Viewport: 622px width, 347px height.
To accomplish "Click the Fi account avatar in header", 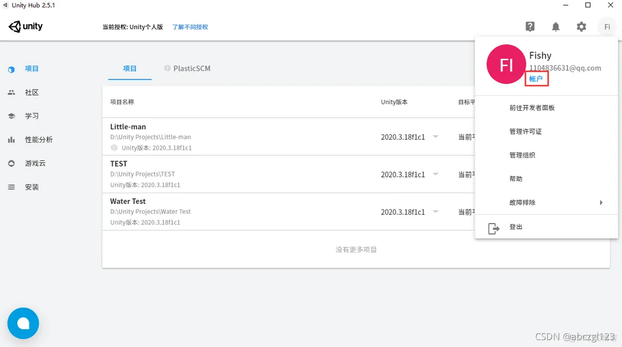I will coord(607,27).
